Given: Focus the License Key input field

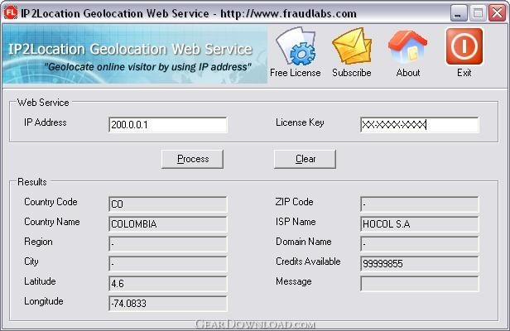Looking at the screenshot, I should [420, 125].
